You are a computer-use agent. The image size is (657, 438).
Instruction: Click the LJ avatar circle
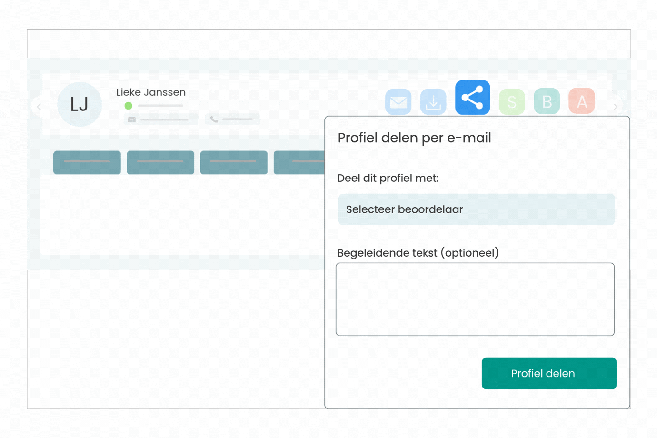(x=80, y=104)
